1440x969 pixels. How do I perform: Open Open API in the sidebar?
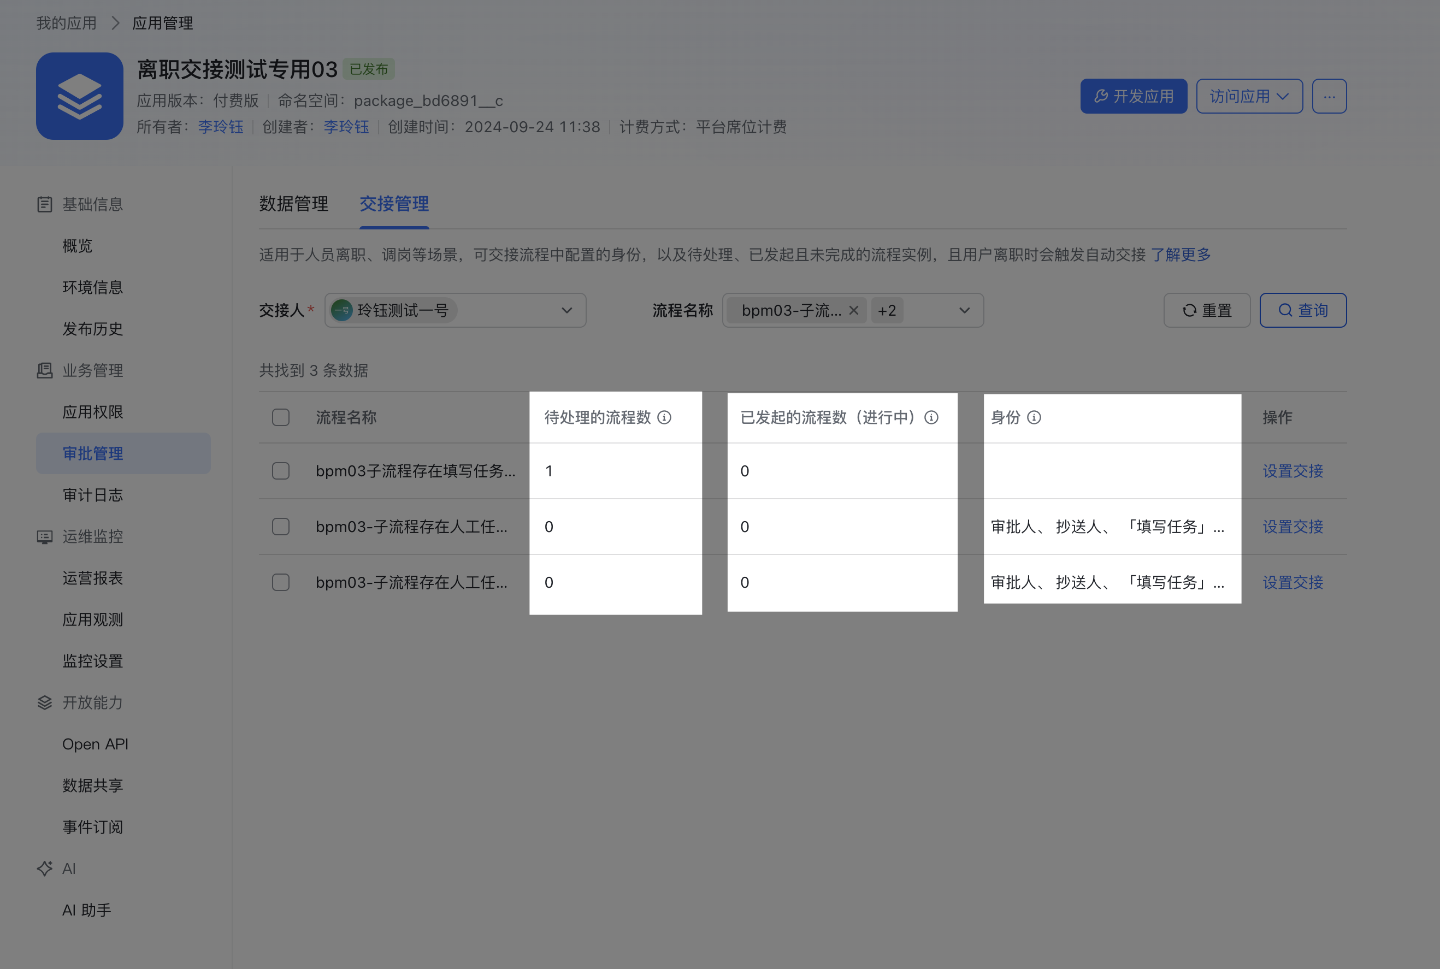pyautogui.click(x=95, y=744)
